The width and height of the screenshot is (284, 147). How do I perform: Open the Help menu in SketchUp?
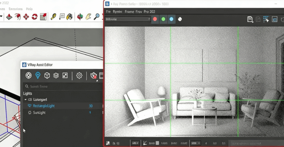29,9
